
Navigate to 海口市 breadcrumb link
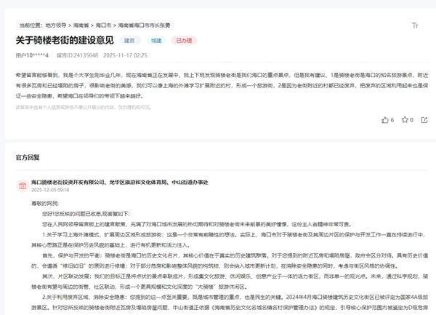point(105,25)
